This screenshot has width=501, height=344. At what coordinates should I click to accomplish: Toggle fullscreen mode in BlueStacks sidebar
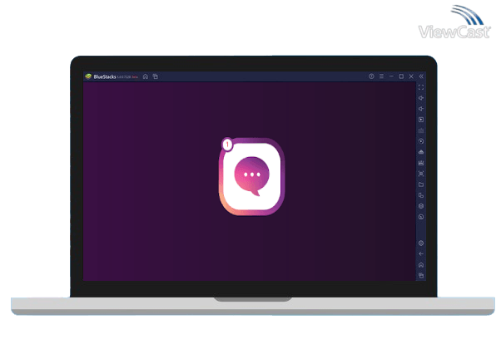[x=421, y=87]
